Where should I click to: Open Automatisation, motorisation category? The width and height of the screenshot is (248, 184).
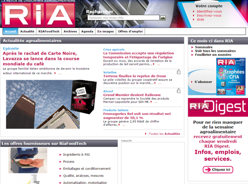[85, 182]
